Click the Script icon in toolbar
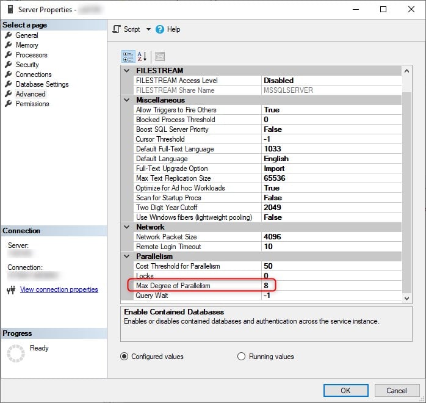Image resolution: width=426 pixels, height=403 pixels. pyautogui.click(x=117, y=29)
